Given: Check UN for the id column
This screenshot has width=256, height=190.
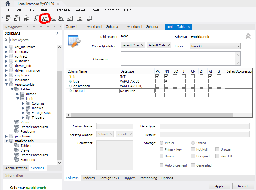Looking at the screenshot, I should click(193, 76).
